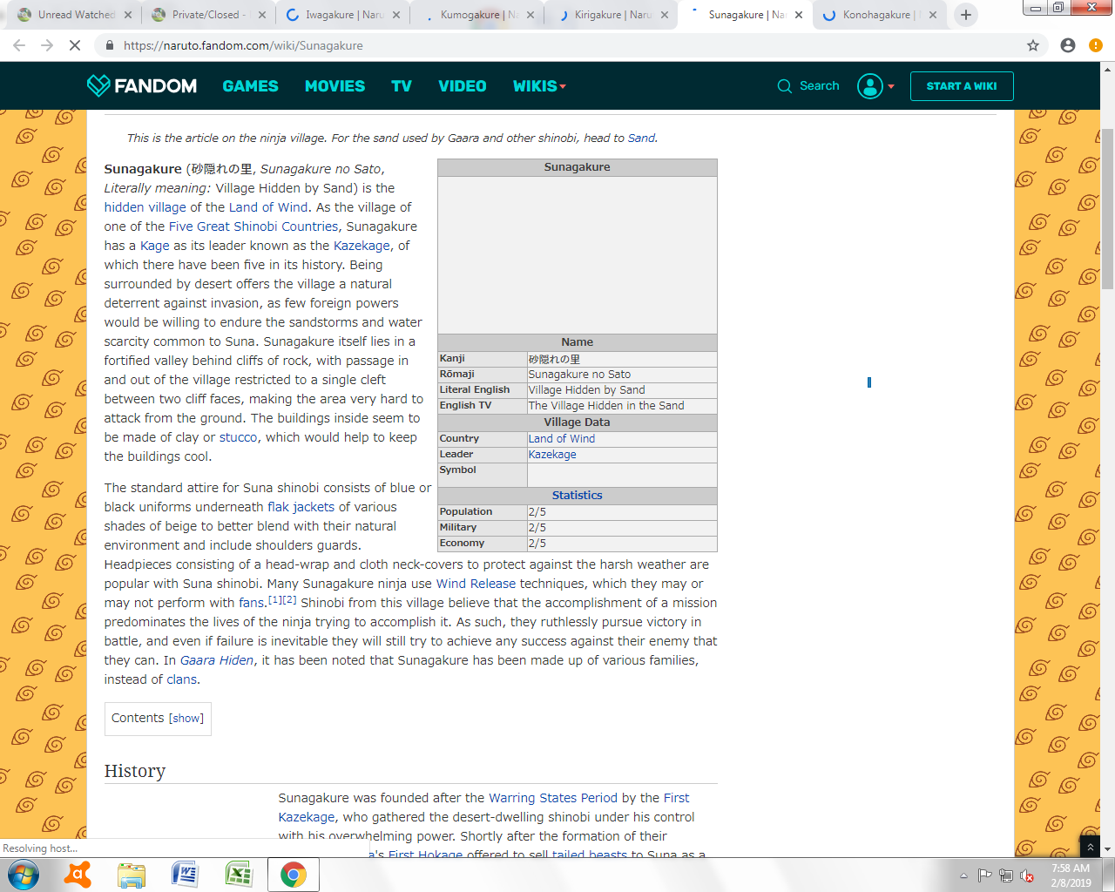The width and height of the screenshot is (1115, 892).
Task: Open the Action Center flag icon
Action: pos(984,875)
